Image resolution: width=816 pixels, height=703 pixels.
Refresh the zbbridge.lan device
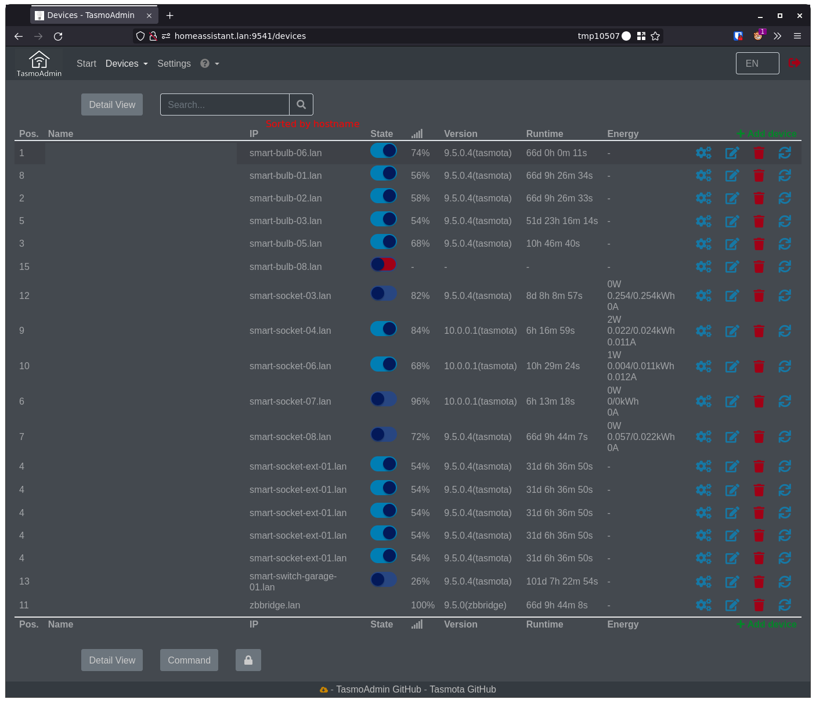click(785, 605)
